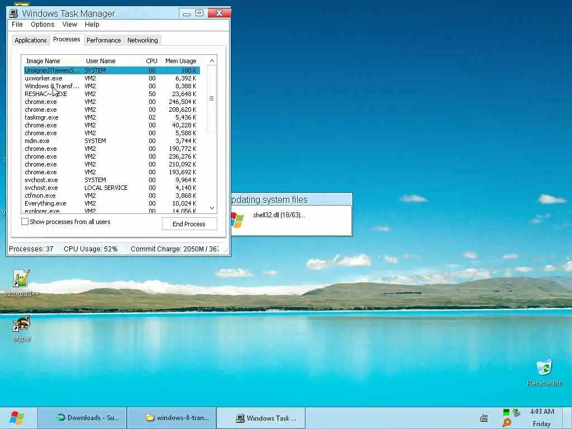Image resolution: width=572 pixels, height=429 pixels.
Task: Select svchost.exe using 9,964 K
Action: pos(112,180)
